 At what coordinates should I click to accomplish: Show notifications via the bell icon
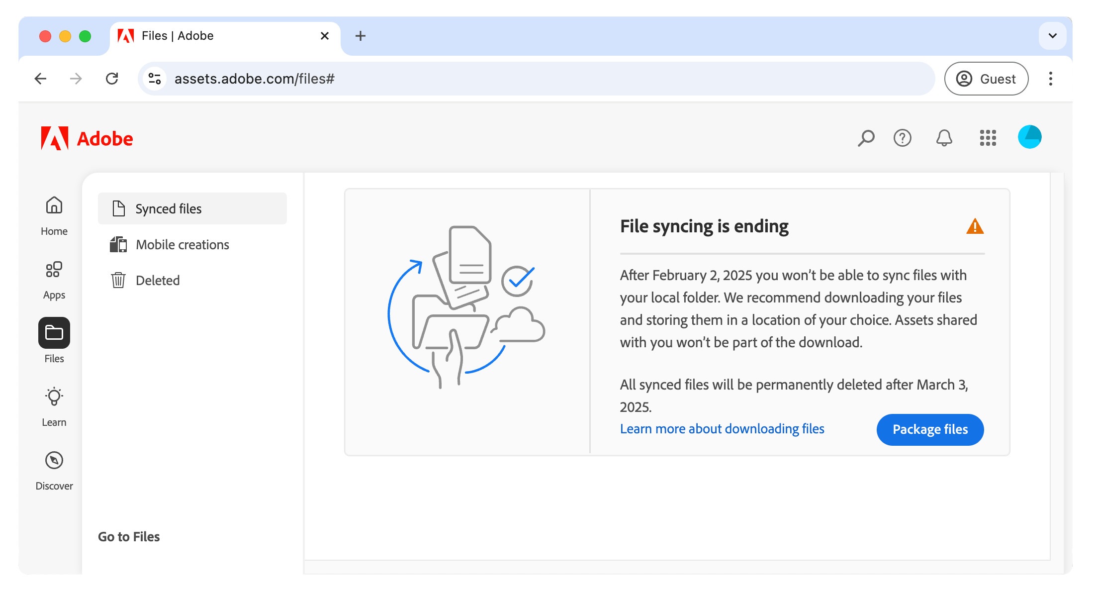click(x=944, y=138)
